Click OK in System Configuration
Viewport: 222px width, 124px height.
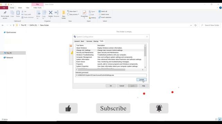111,86
